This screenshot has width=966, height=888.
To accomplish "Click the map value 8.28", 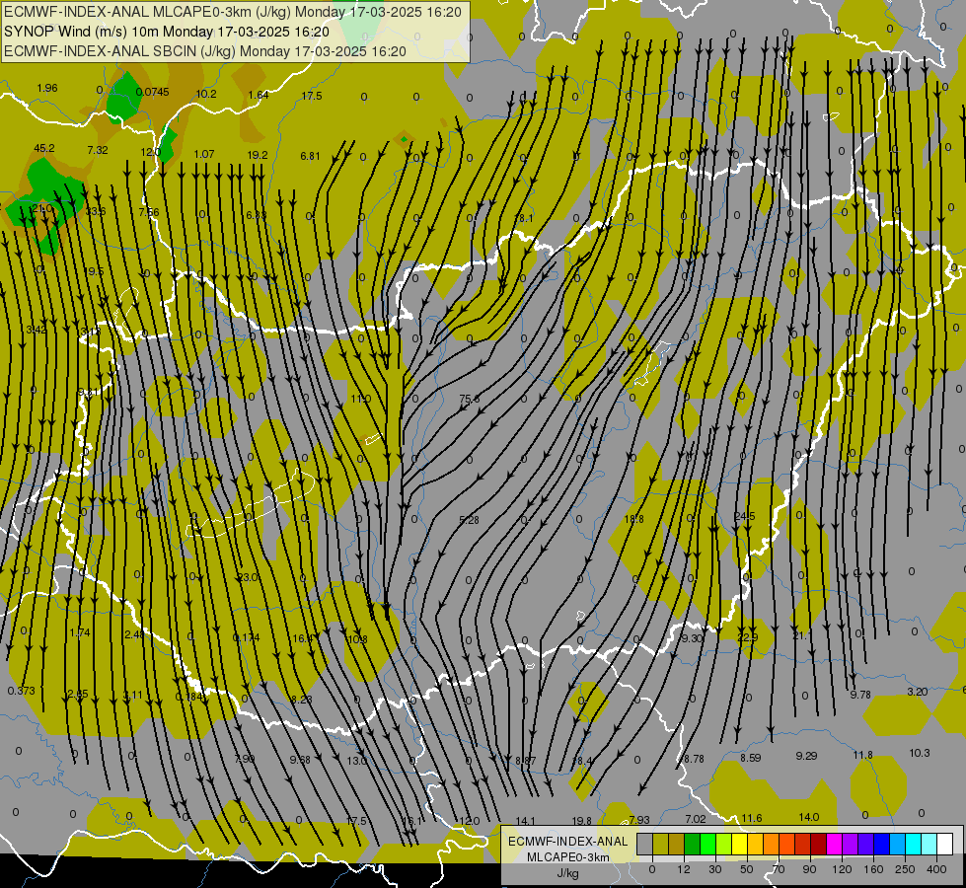I will coord(301,700).
